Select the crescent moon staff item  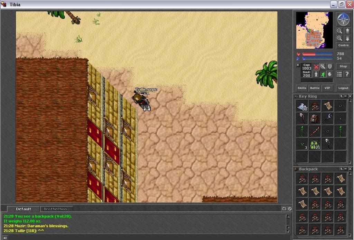coord(328,119)
